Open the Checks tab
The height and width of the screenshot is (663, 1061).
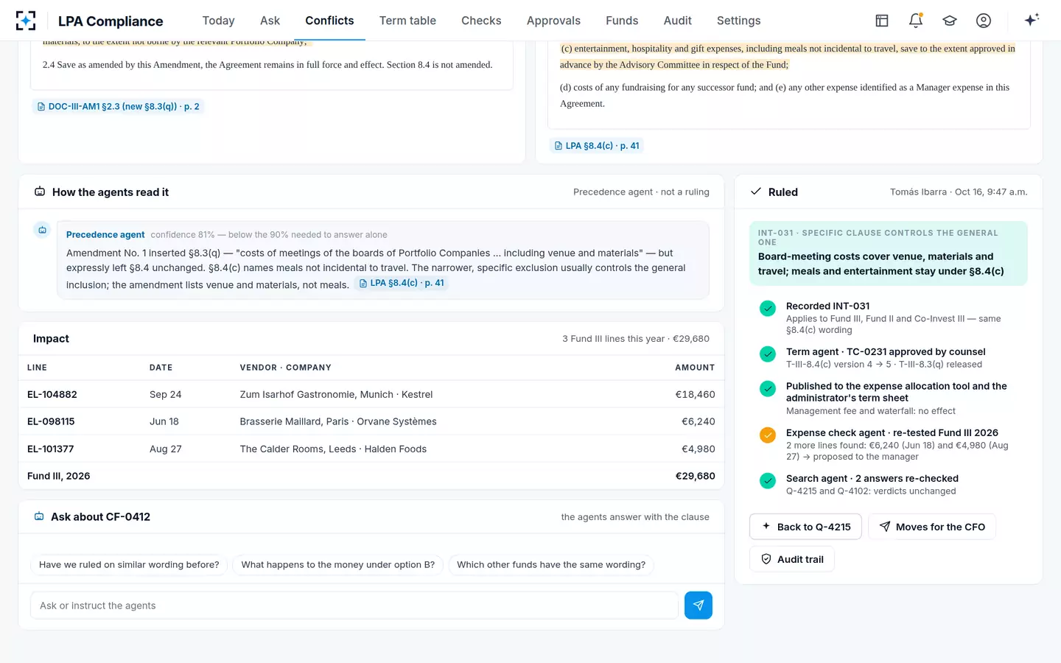click(x=481, y=21)
